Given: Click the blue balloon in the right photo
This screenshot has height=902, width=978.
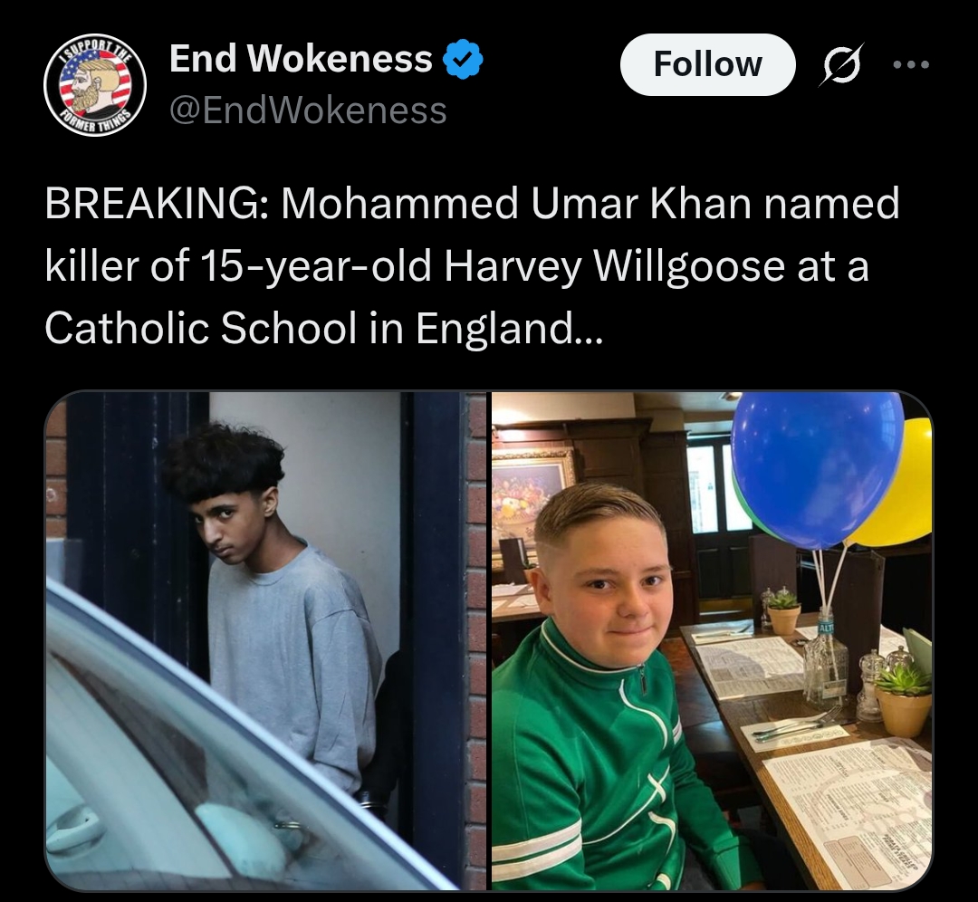Looking at the screenshot, I should (x=817, y=468).
